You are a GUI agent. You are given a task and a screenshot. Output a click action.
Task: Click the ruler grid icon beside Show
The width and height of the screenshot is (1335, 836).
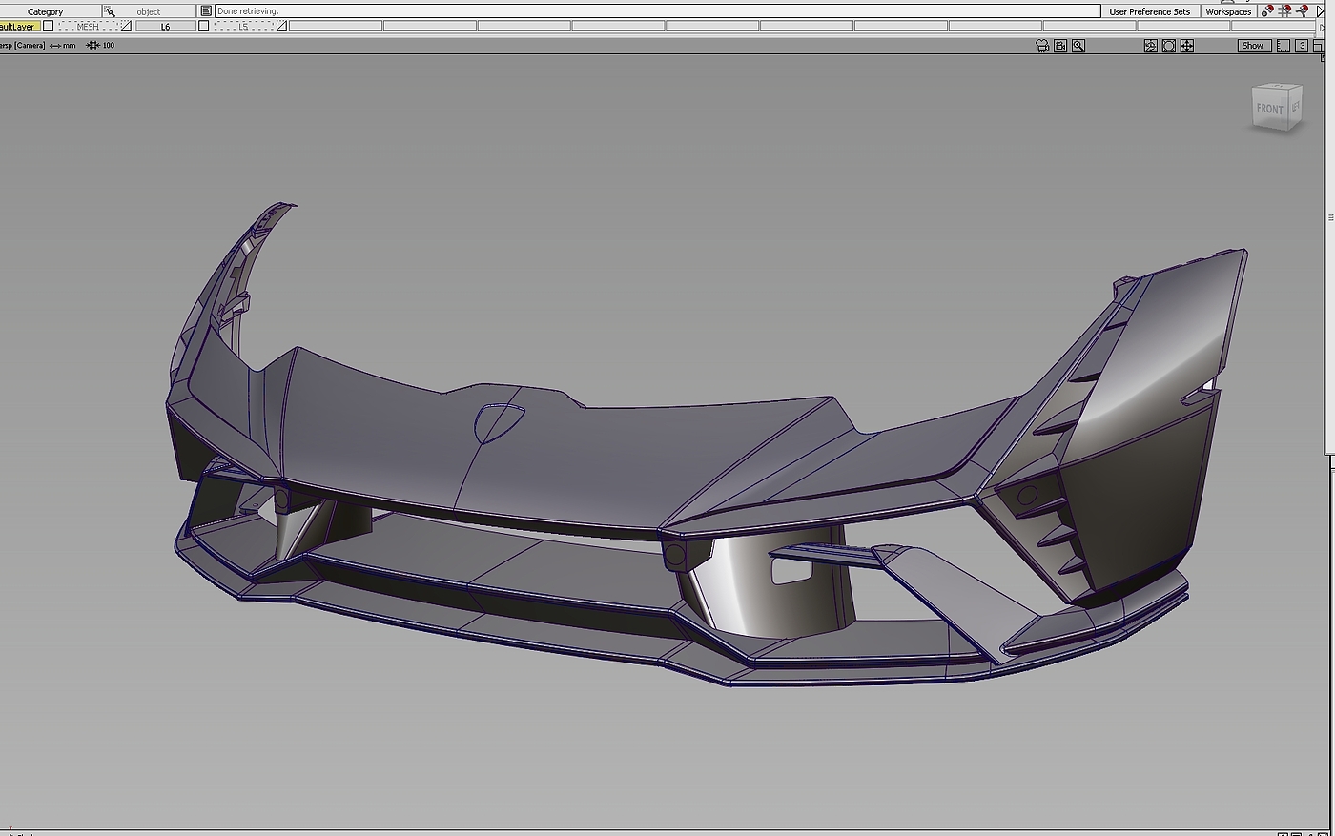tap(1284, 46)
